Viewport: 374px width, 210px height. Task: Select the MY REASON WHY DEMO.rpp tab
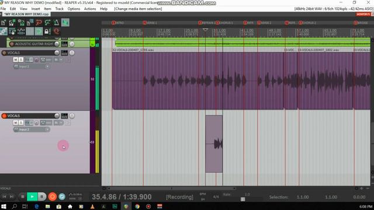click(x=26, y=14)
